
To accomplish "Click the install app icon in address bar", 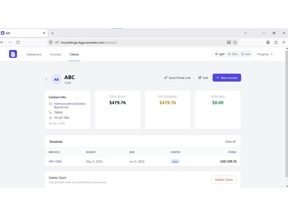I will click(x=229, y=42).
